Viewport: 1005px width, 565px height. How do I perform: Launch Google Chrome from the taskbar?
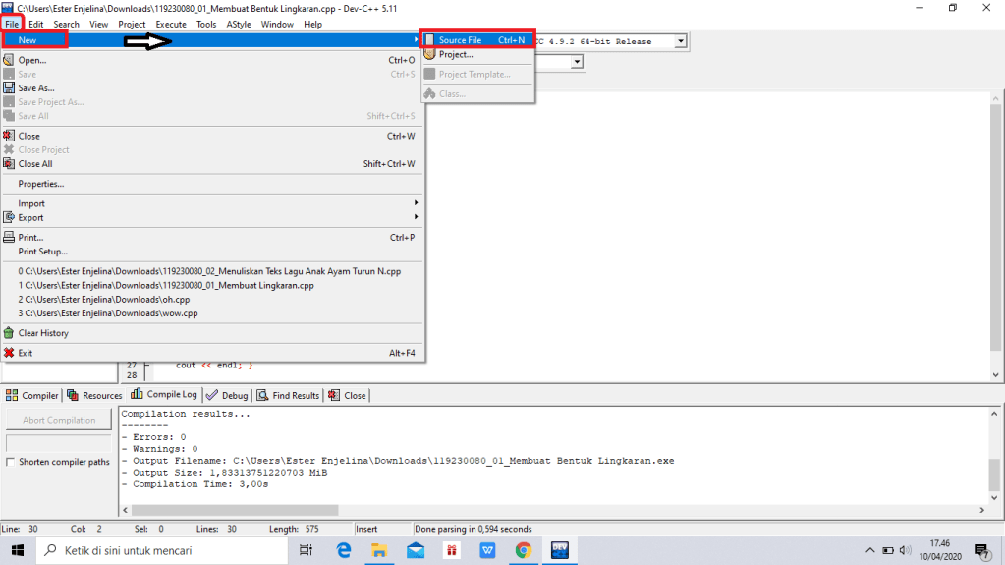click(523, 550)
